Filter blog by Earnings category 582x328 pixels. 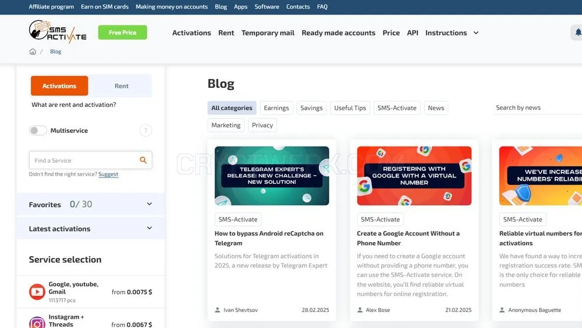(x=276, y=108)
